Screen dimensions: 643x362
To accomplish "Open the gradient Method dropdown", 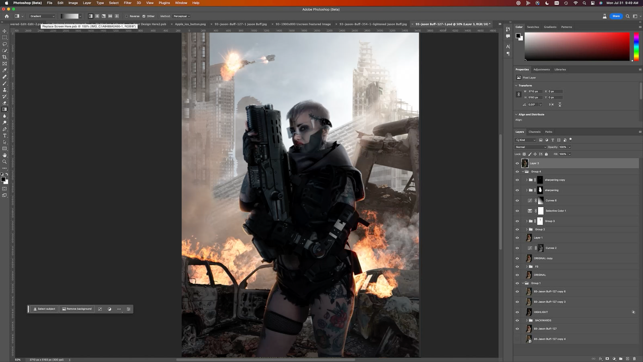I will tap(182, 16).
